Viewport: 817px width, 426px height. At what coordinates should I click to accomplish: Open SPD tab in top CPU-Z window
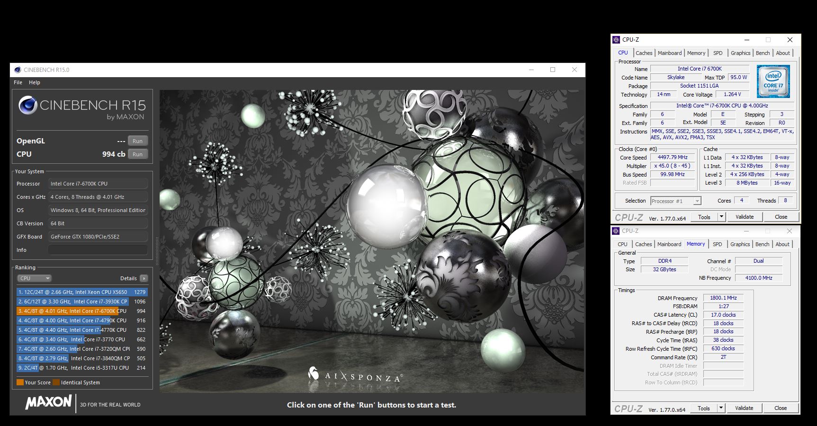718,53
